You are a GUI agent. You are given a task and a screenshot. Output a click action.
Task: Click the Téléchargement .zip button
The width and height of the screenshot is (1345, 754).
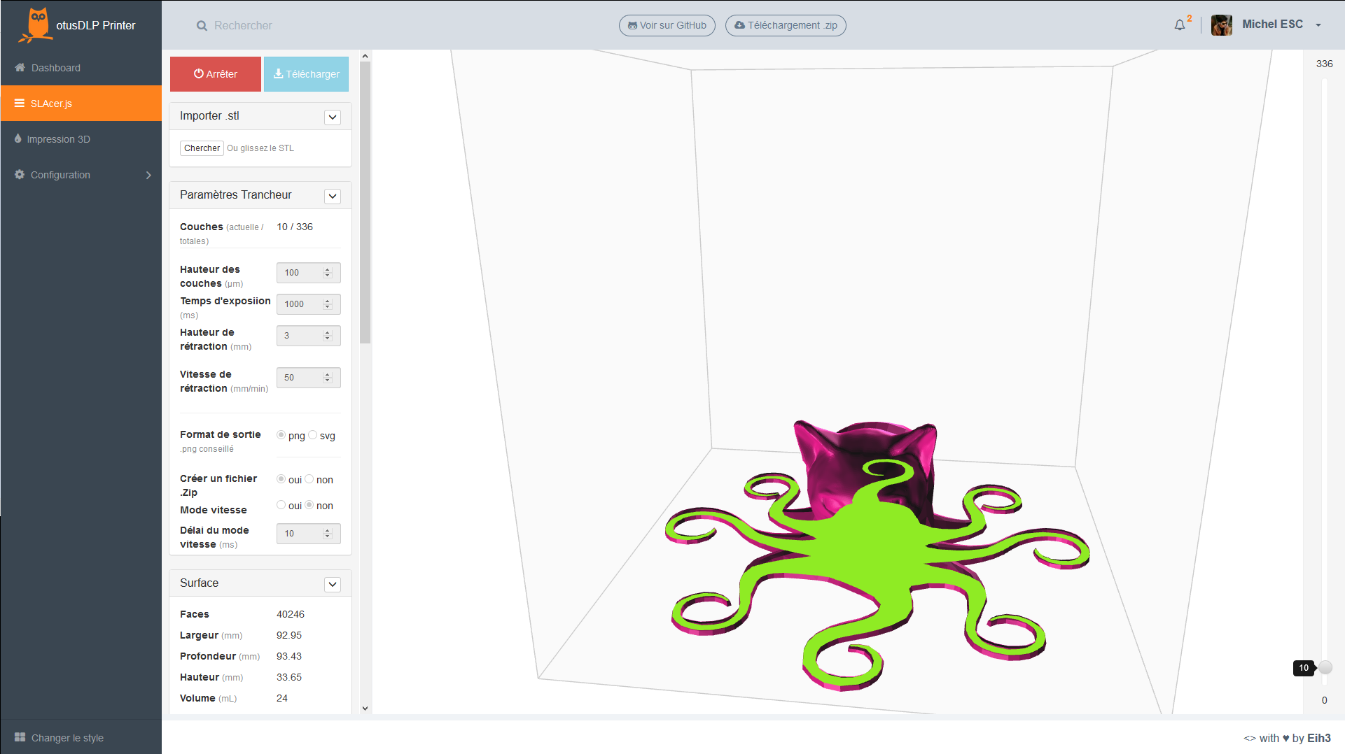786,26
